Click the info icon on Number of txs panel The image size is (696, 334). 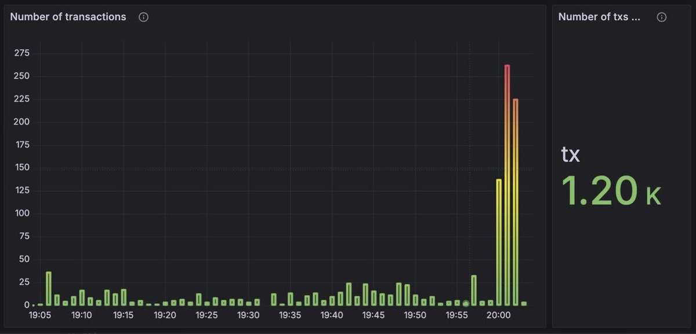coord(661,17)
